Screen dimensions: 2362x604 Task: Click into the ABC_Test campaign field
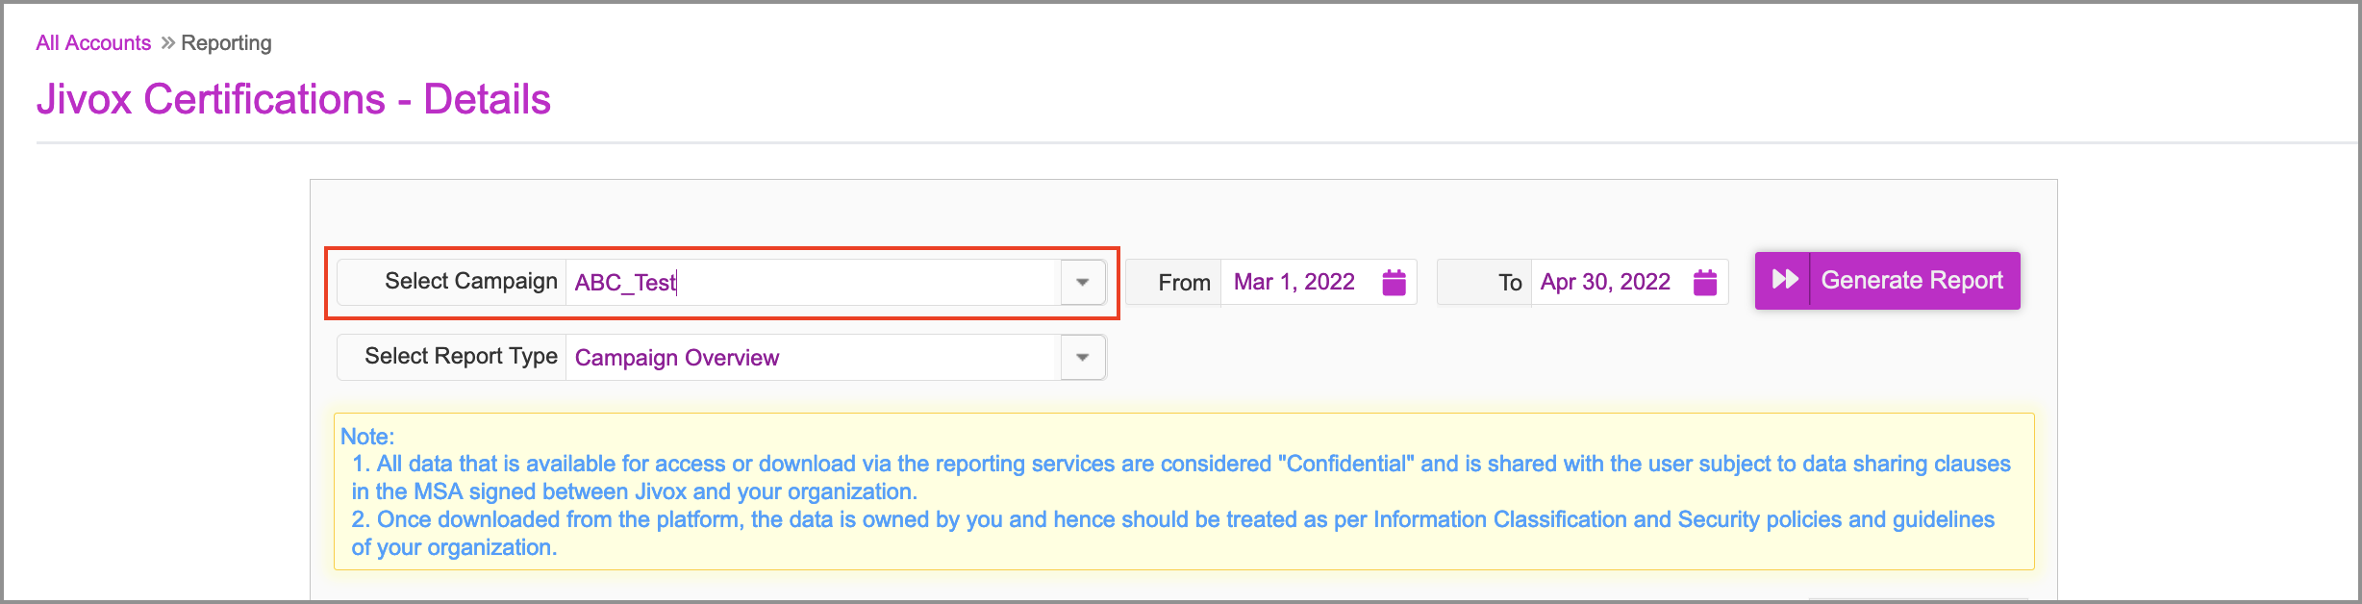point(814,283)
